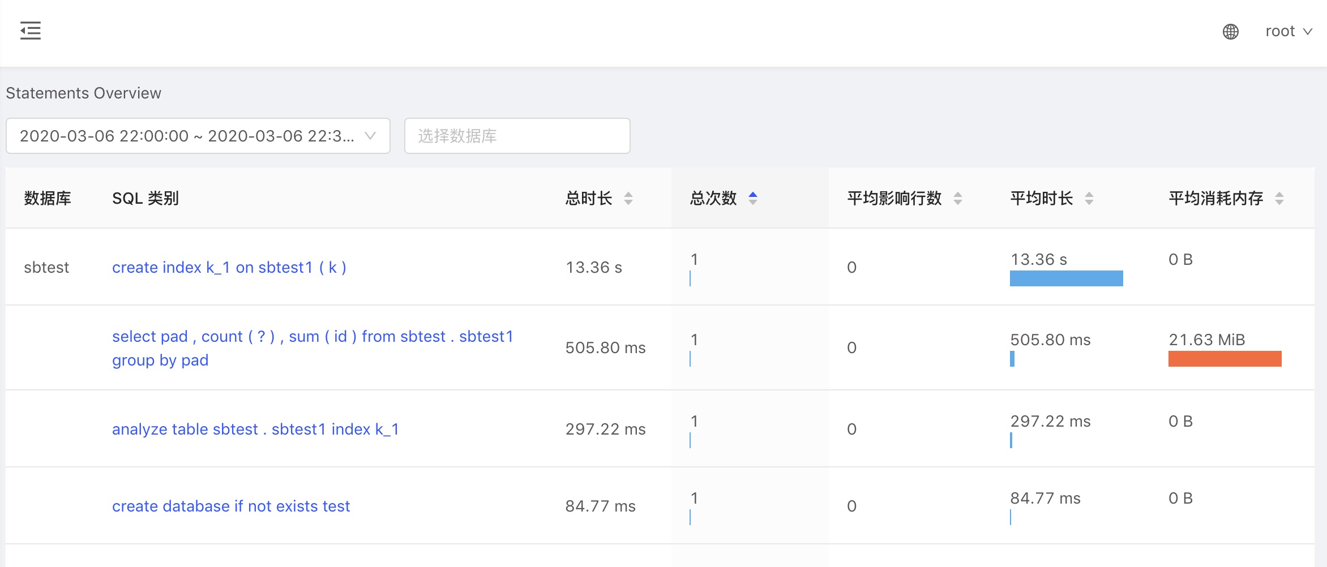Select the sbtest database cell

point(46,268)
